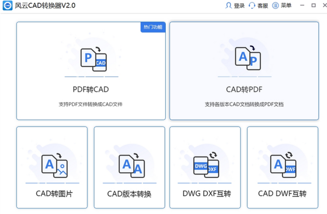Screen dimensions: 327x214
Task: Open CAD转图片 function label
Action: point(54,194)
